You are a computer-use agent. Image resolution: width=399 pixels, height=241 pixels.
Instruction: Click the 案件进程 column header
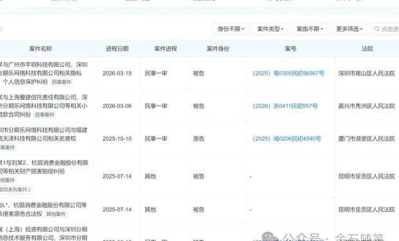165,49
